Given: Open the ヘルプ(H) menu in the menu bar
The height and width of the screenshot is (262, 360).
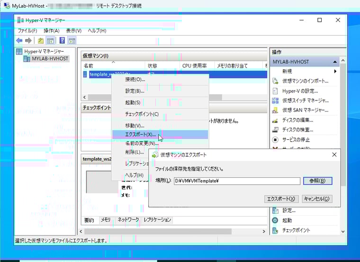Looking at the screenshot, I should 97,30.
